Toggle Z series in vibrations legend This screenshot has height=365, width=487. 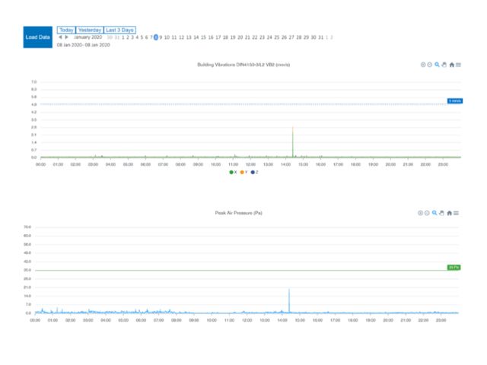254,172
